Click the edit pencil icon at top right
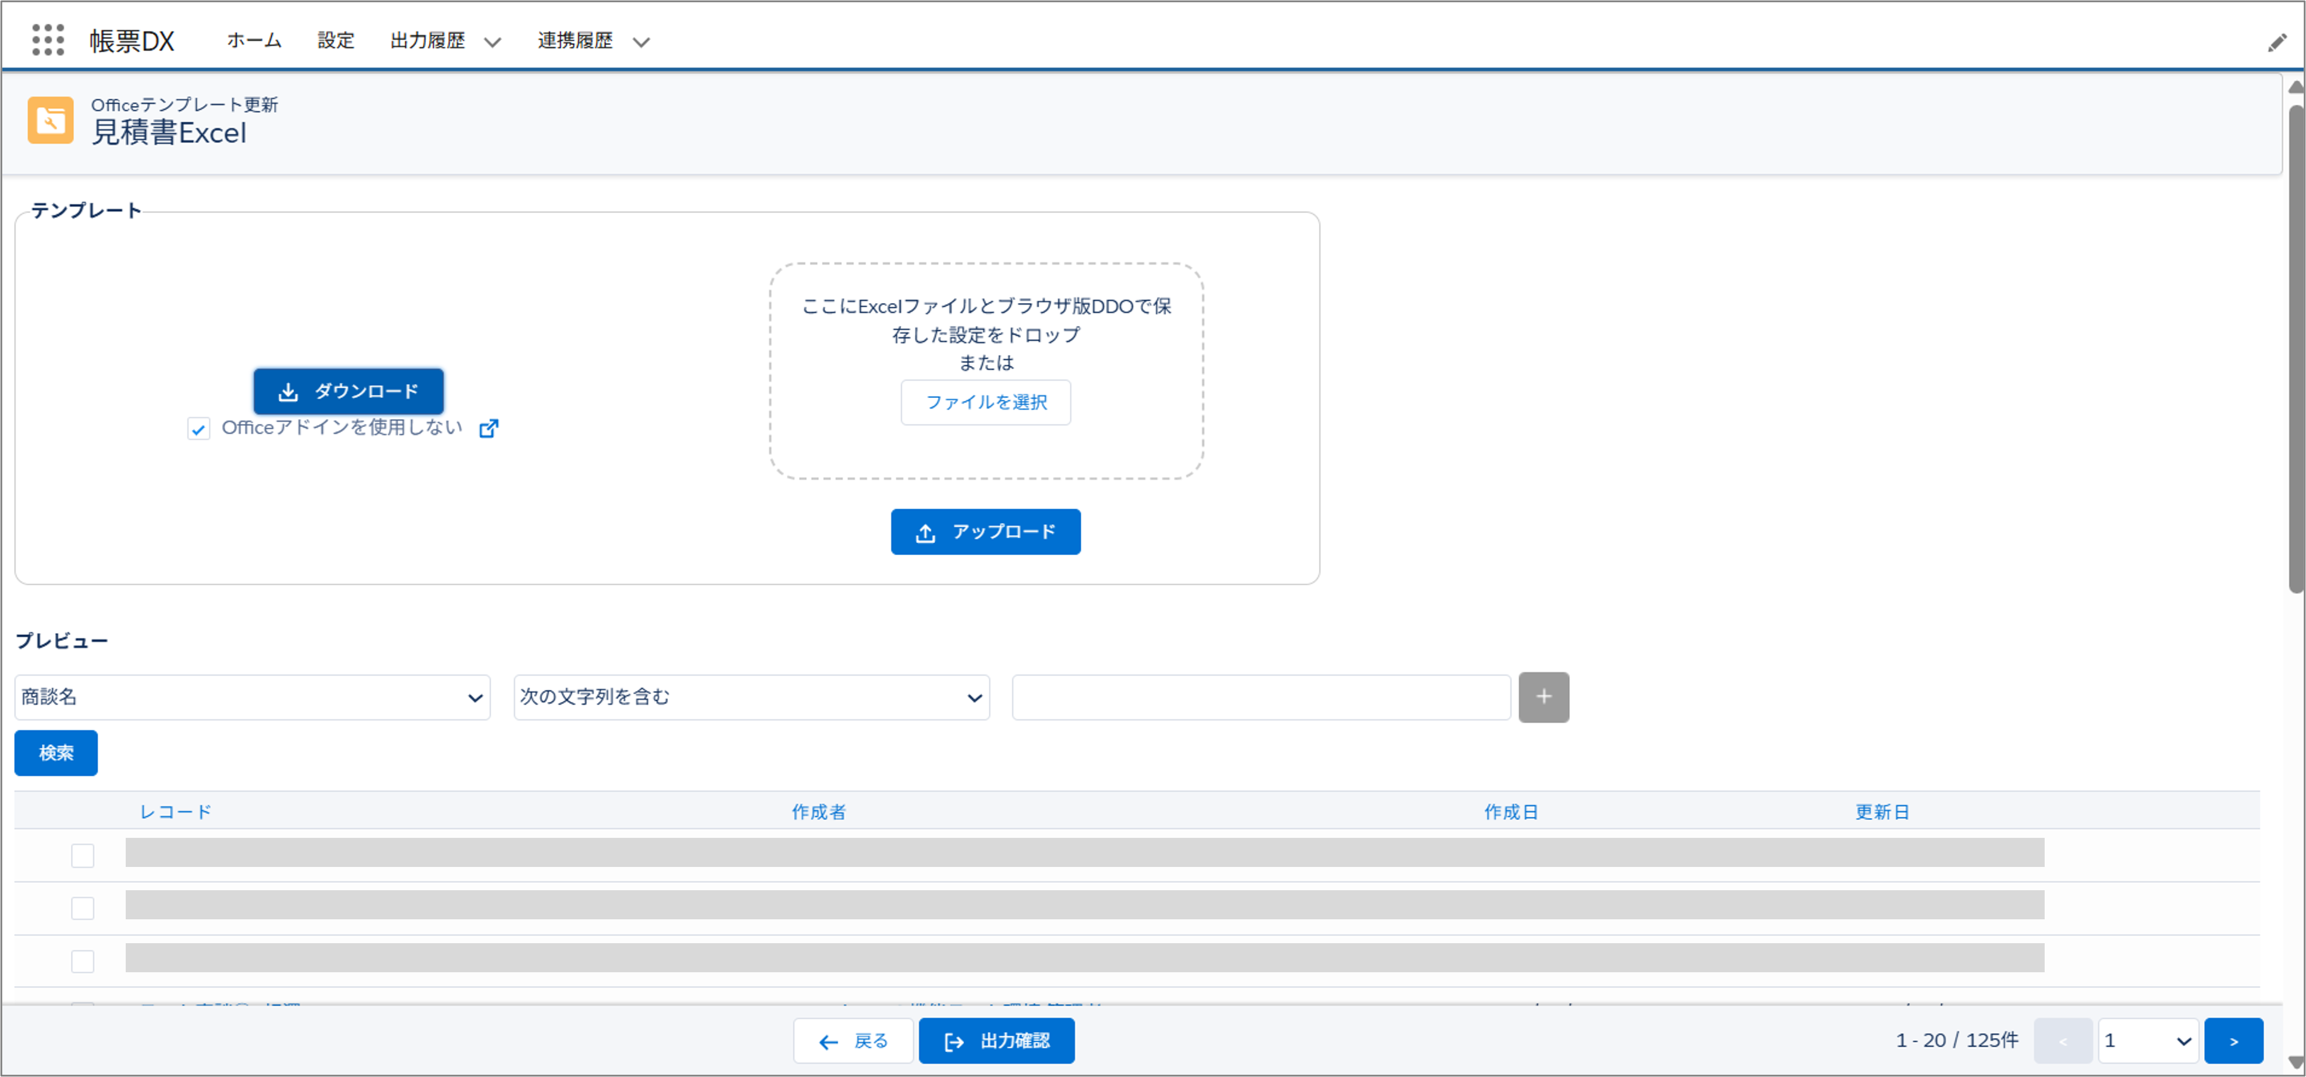2306x1077 pixels. click(2276, 42)
